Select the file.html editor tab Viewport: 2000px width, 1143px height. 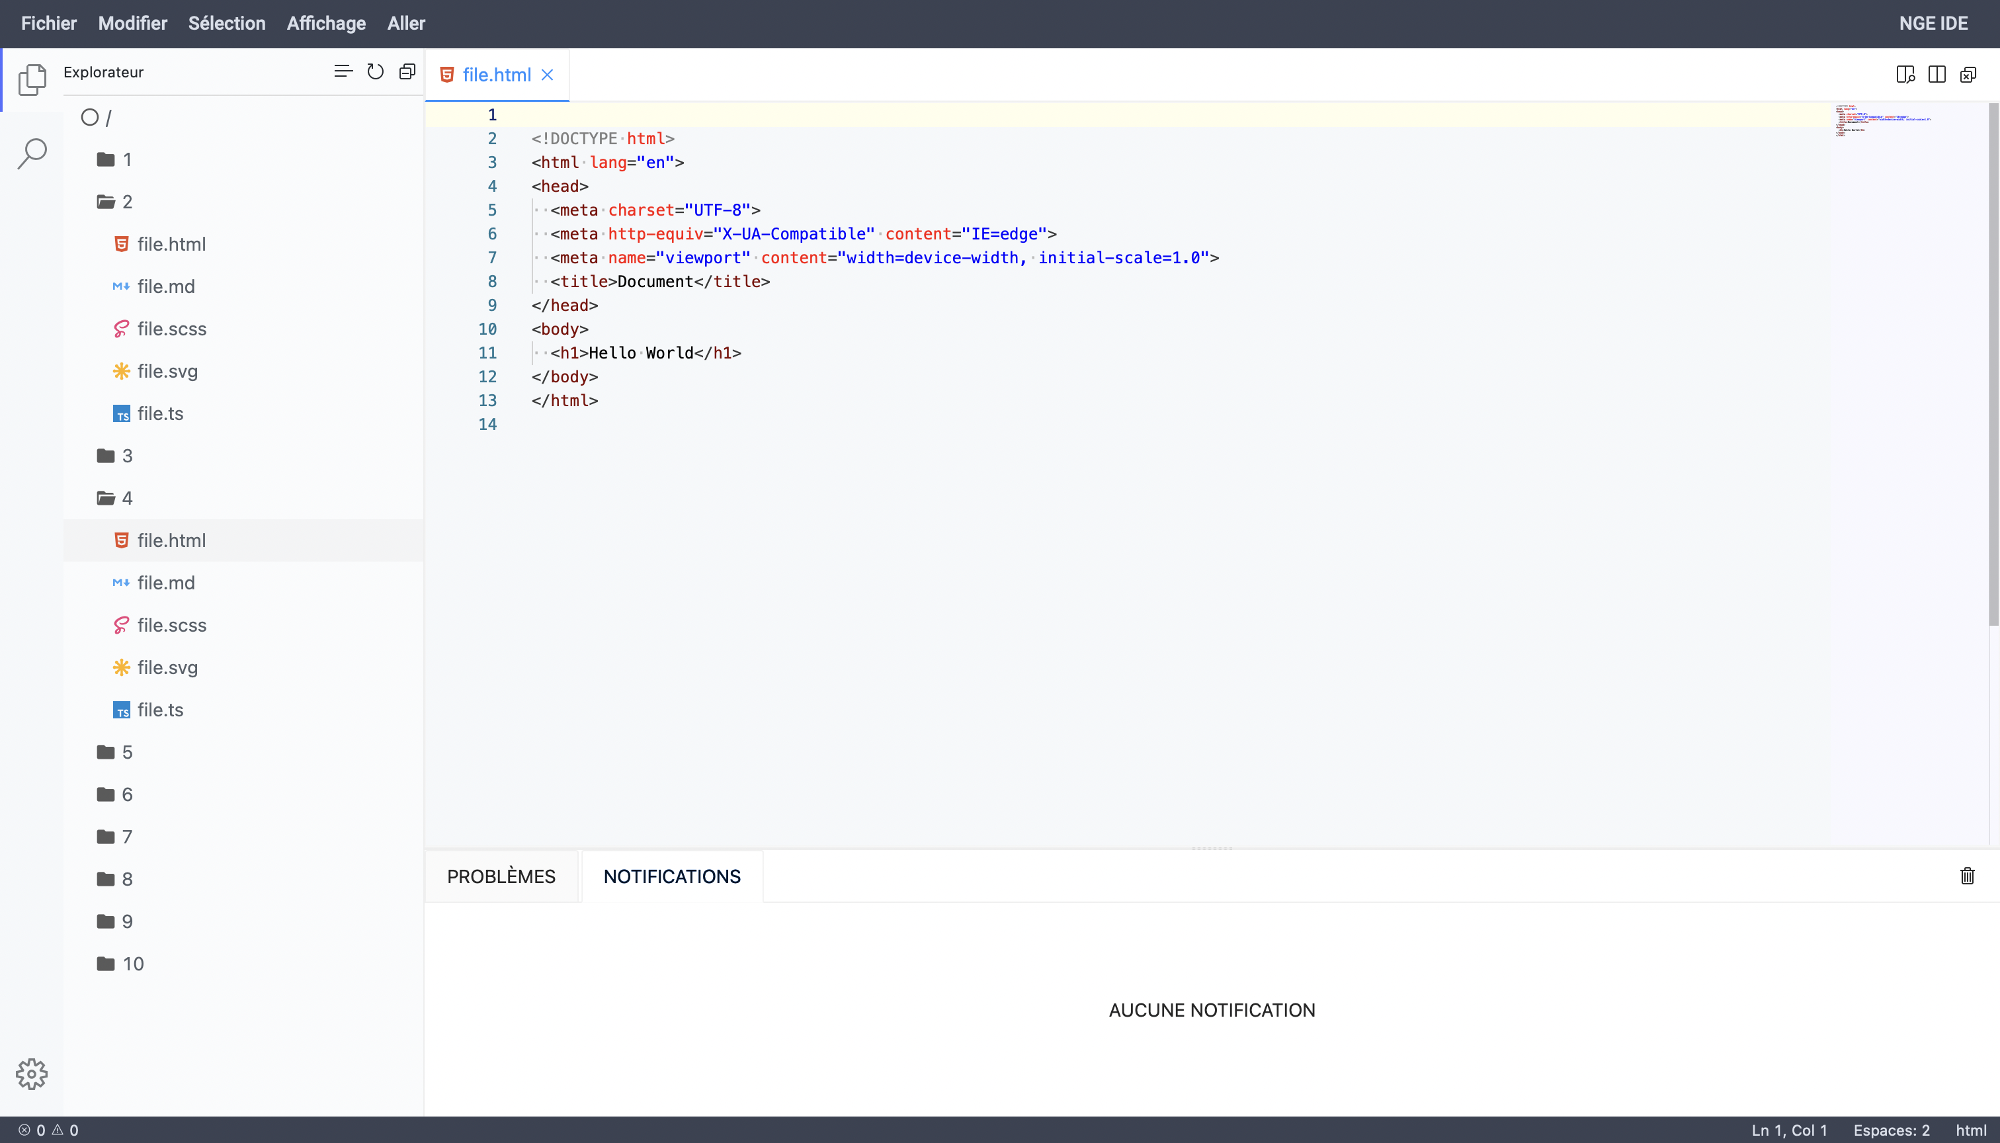coord(497,75)
